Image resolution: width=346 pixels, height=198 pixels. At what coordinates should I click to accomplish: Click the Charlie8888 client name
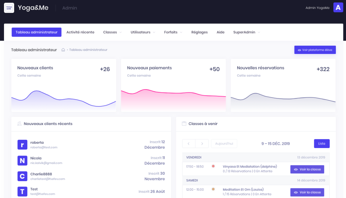41,174
